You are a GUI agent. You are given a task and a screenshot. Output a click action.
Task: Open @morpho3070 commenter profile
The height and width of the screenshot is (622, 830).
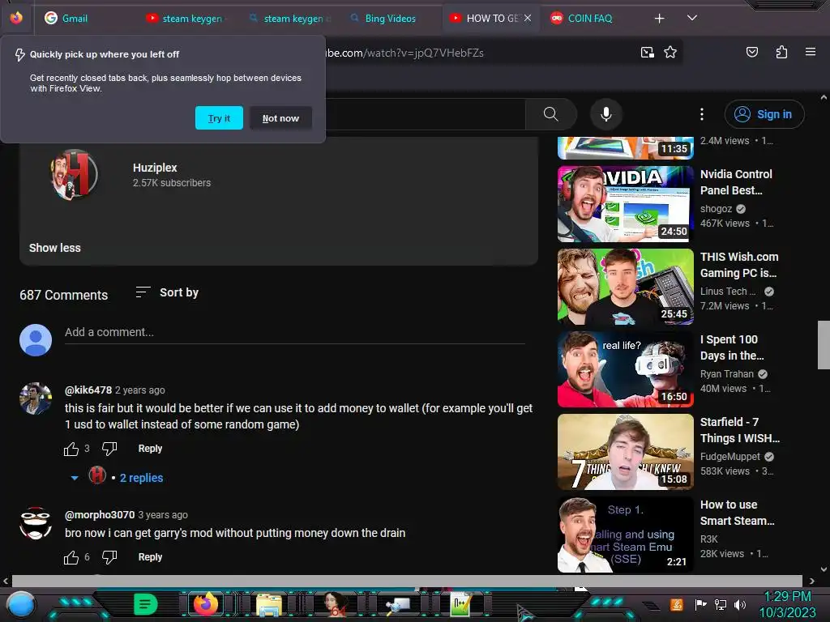[100, 514]
